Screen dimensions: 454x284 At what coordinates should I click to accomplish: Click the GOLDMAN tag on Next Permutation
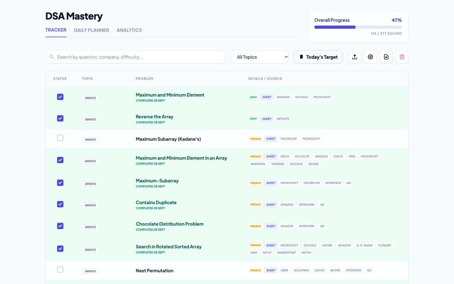[301, 270]
